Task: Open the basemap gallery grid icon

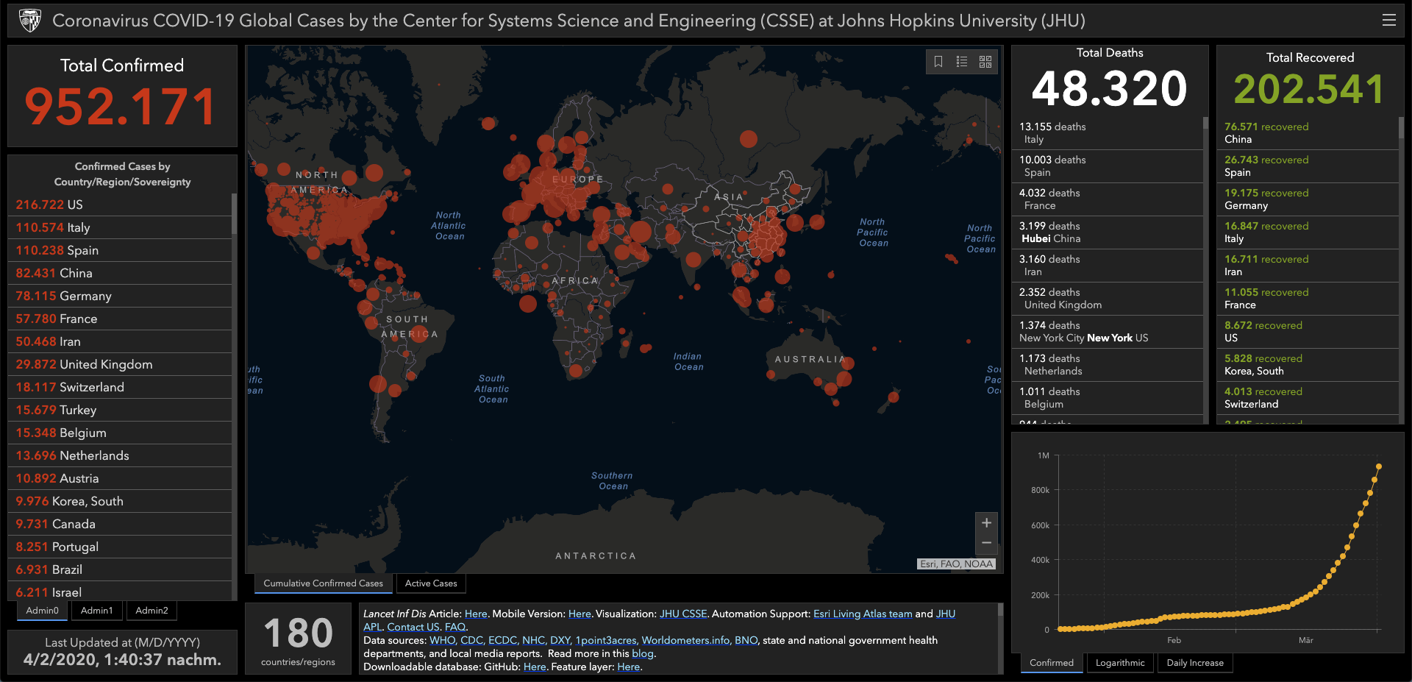Action: coord(985,62)
